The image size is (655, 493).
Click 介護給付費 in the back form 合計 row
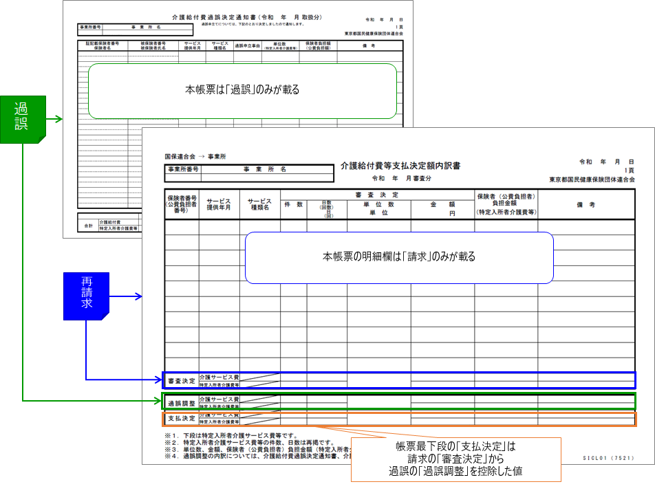coord(110,223)
